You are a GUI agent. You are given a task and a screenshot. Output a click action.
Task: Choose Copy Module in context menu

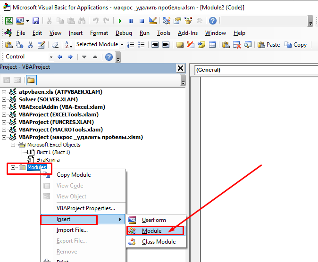83,175
